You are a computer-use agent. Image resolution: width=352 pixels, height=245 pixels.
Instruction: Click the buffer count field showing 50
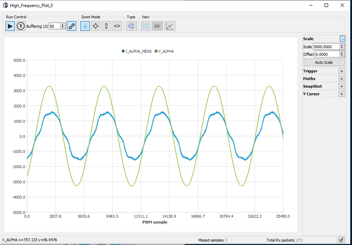click(55, 26)
